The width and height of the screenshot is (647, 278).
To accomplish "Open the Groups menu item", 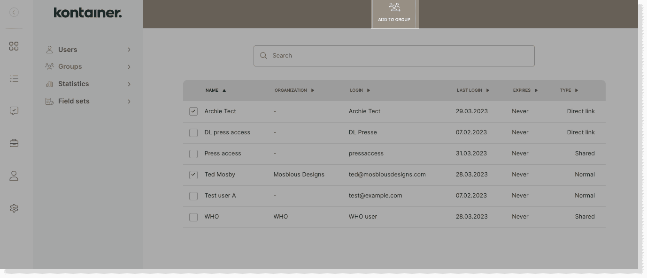I will tap(69, 66).
